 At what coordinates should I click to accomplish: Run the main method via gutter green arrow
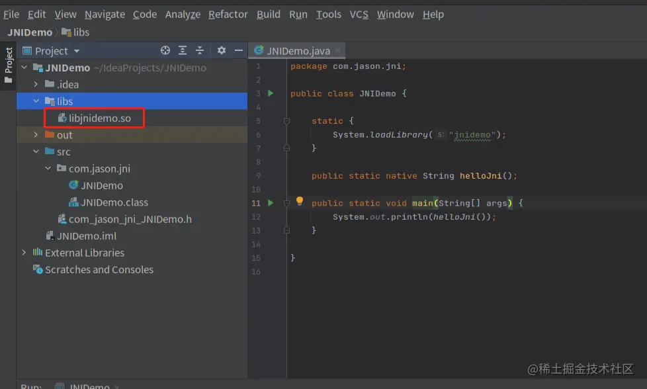point(270,202)
